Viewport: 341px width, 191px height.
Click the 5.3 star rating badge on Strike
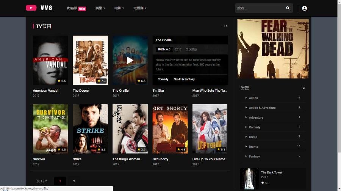point(102,149)
